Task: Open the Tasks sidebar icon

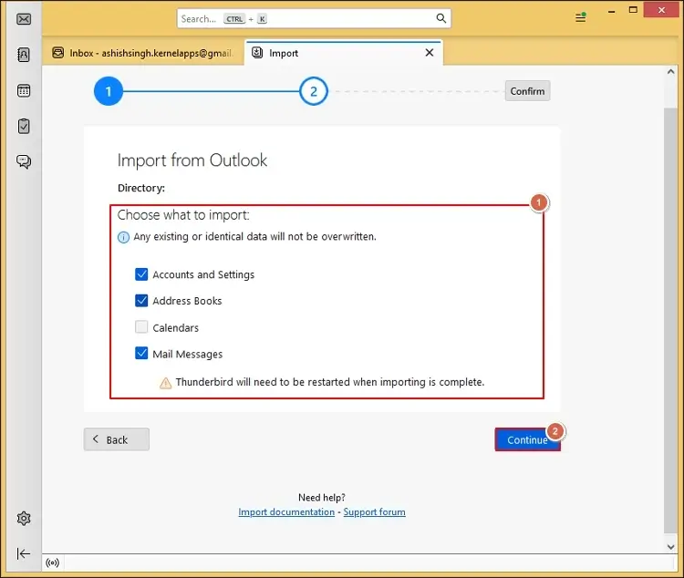Action: [x=24, y=126]
